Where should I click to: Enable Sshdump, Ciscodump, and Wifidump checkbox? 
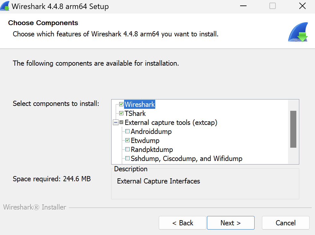[128, 158]
